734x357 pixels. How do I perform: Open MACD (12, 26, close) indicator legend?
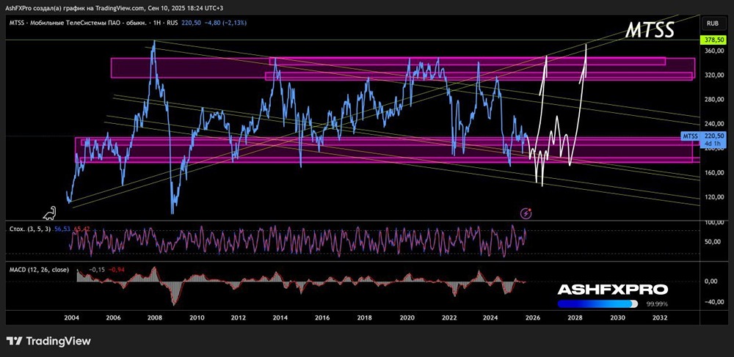(x=40, y=270)
